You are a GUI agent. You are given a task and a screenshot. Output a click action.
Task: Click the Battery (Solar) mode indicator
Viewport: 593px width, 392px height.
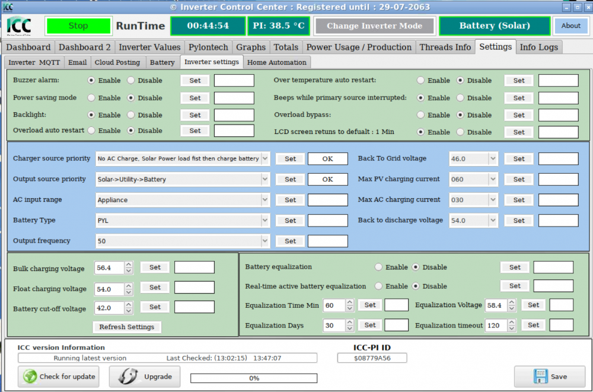(x=495, y=26)
